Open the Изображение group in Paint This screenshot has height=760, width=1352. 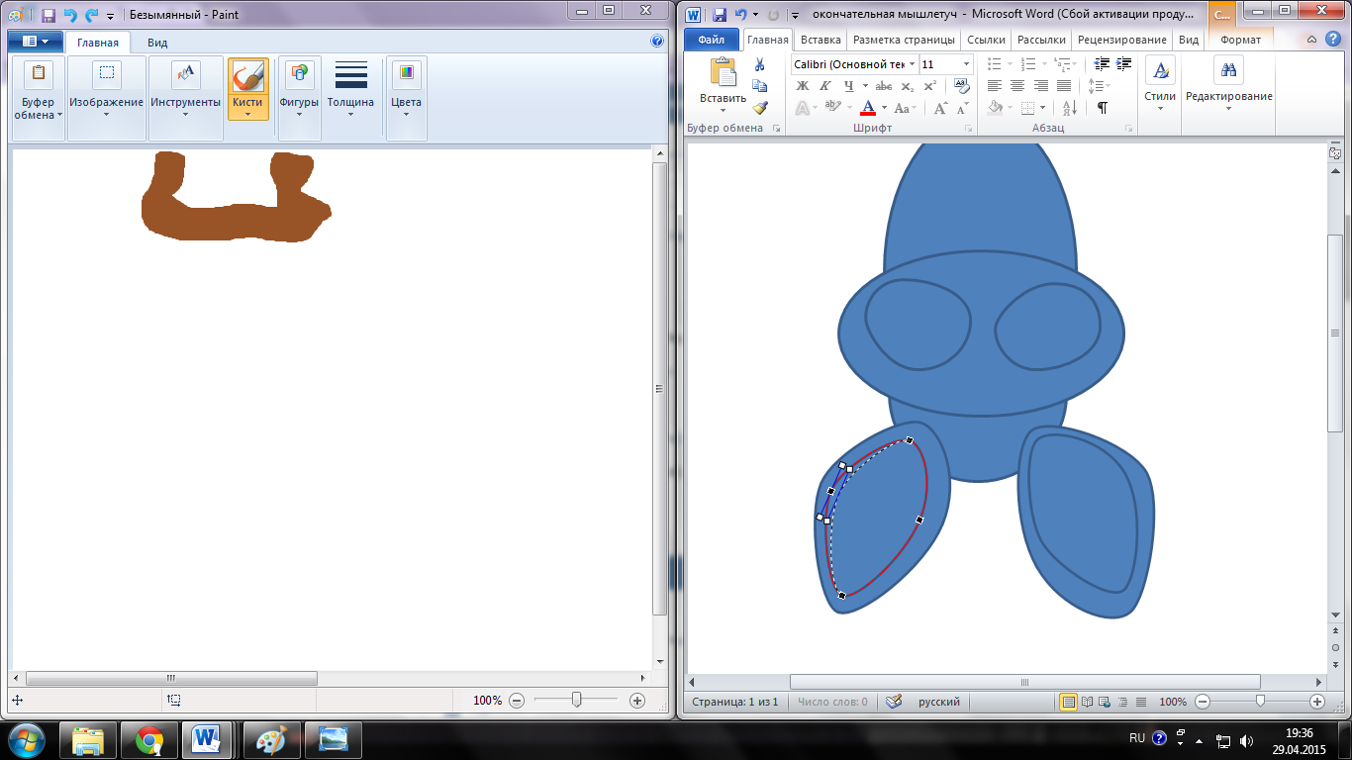pyautogui.click(x=107, y=98)
